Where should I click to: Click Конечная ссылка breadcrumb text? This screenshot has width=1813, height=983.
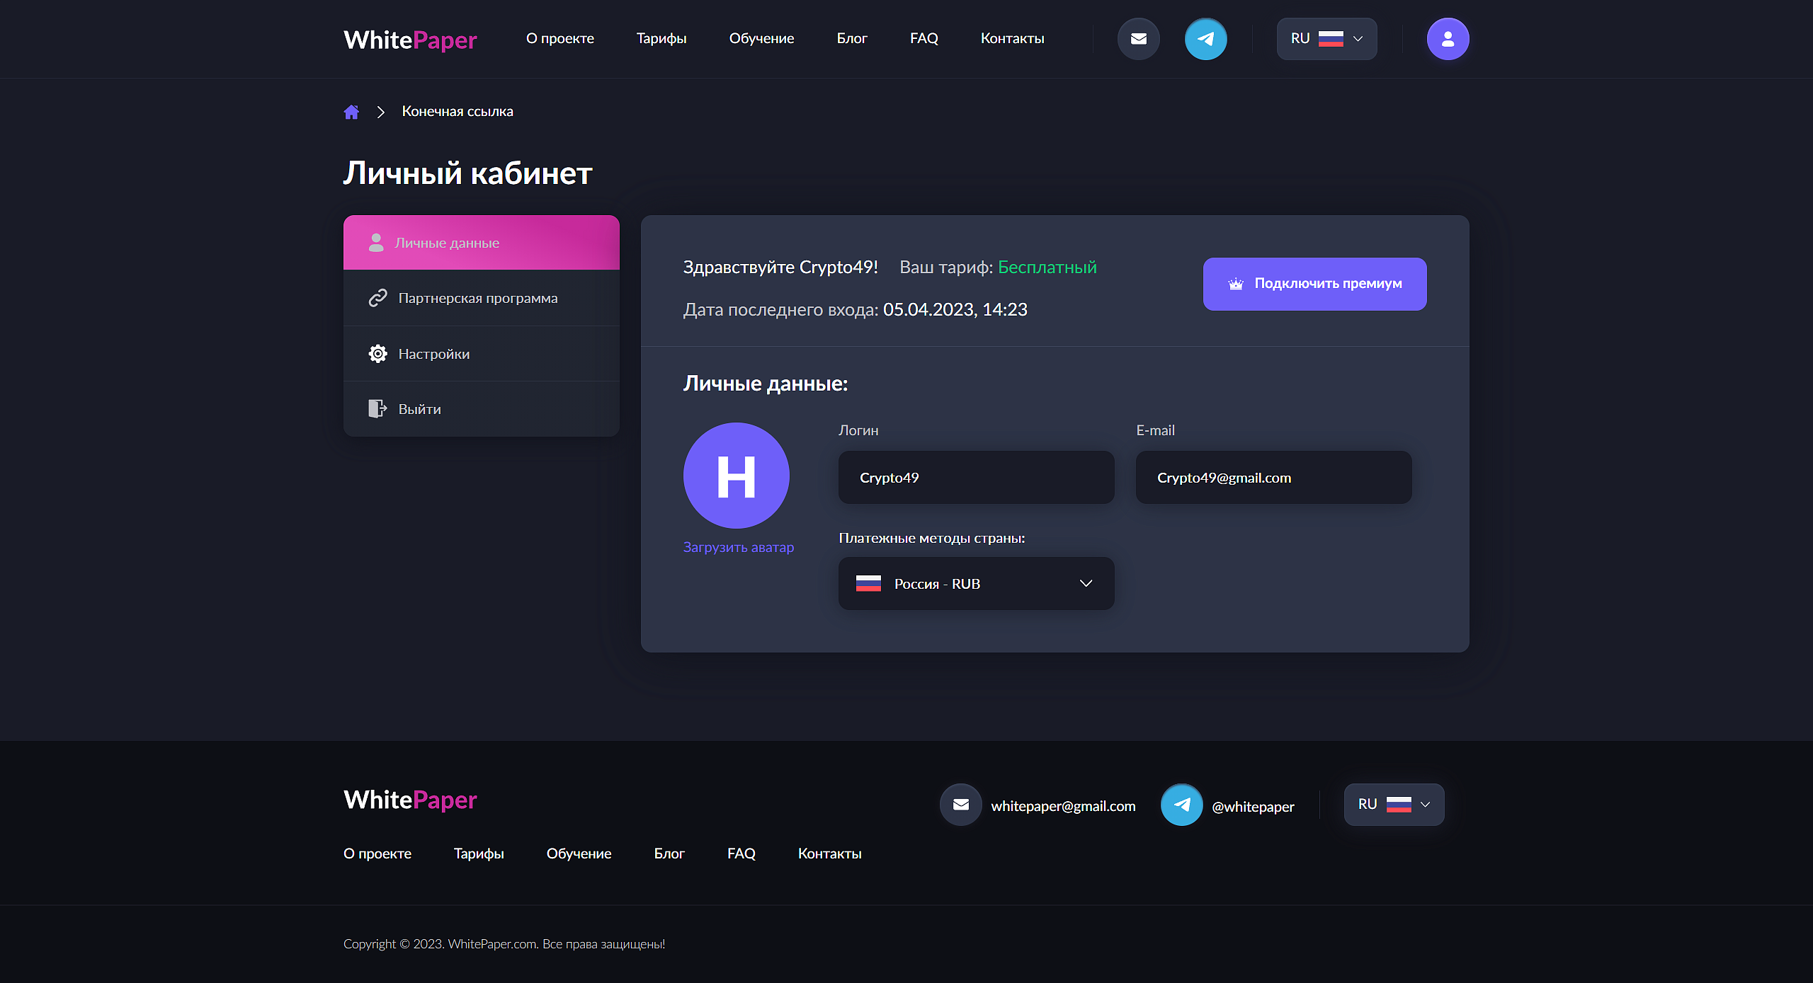click(x=457, y=112)
